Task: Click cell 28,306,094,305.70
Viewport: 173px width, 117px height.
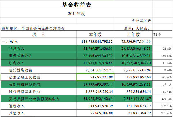Action: pos(95,56)
